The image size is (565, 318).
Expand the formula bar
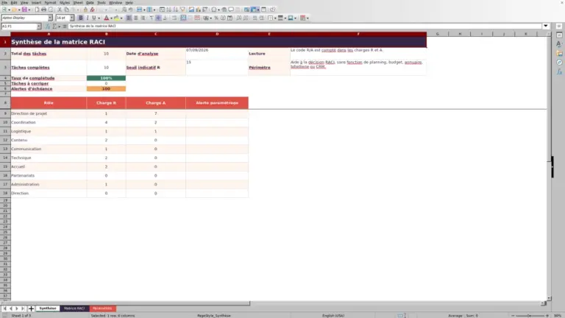[546, 26]
